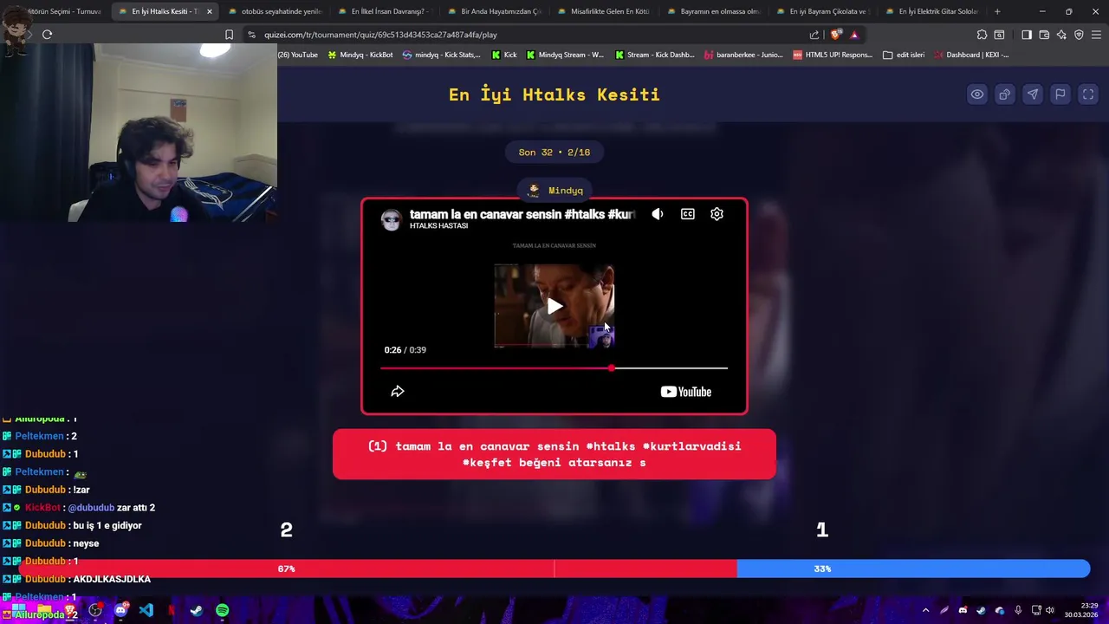Click the eye icon in quiz header
The image size is (1109, 624).
976,94
